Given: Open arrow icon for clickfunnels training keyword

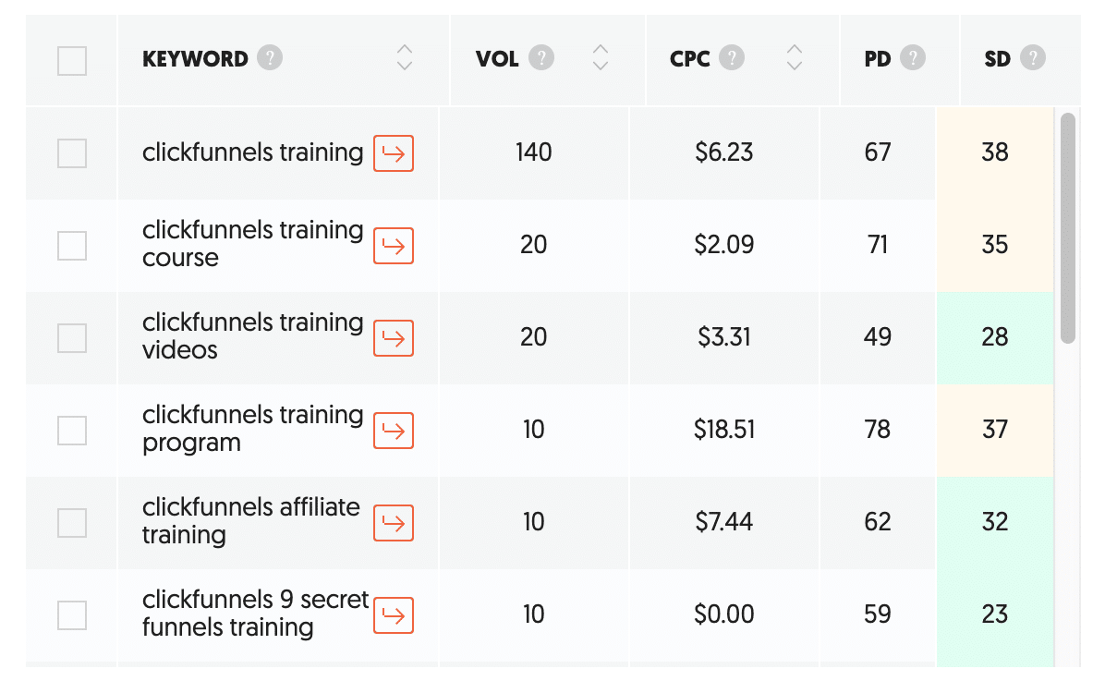Looking at the screenshot, I should click(x=394, y=153).
